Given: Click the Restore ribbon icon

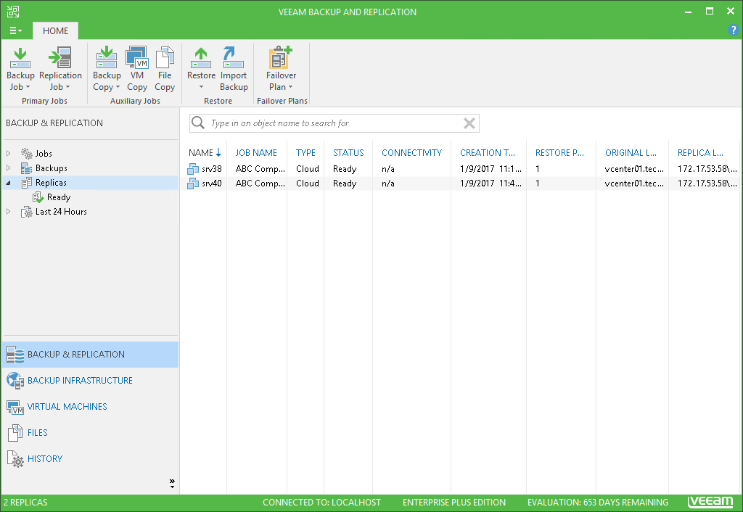Looking at the screenshot, I should coord(201,57).
